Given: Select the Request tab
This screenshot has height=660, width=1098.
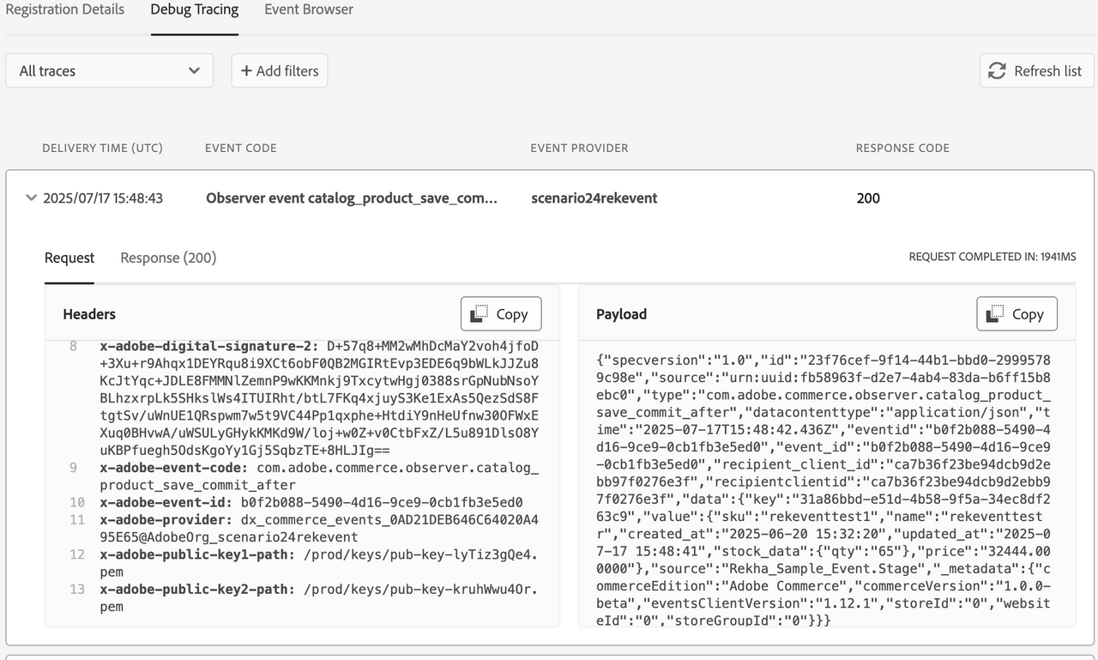Looking at the screenshot, I should (69, 257).
